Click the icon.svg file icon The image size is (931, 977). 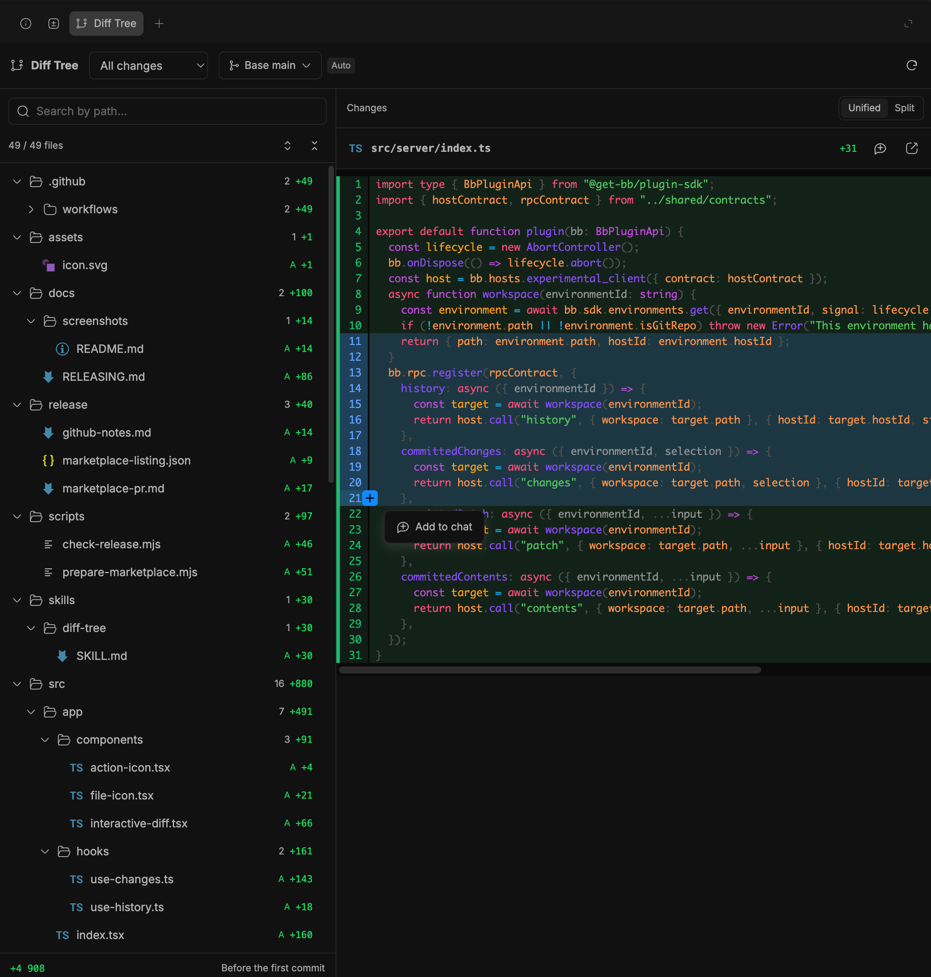coord(48,265)
